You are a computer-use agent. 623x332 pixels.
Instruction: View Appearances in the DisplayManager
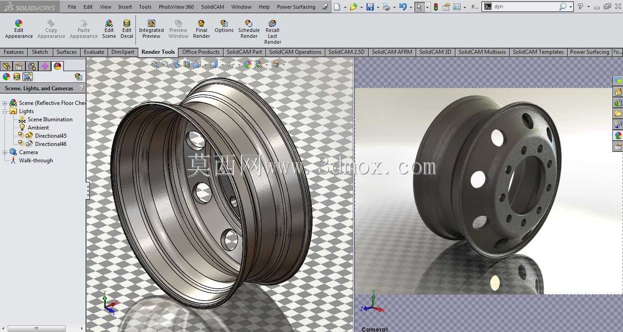click(6, 77)
